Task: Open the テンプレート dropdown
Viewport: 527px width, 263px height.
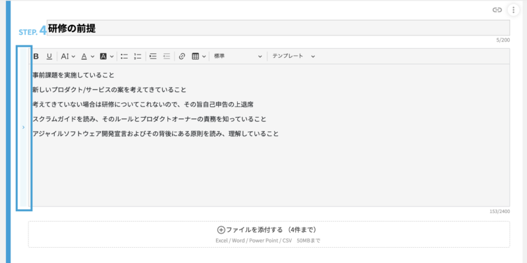Action: tap(294, 57)
